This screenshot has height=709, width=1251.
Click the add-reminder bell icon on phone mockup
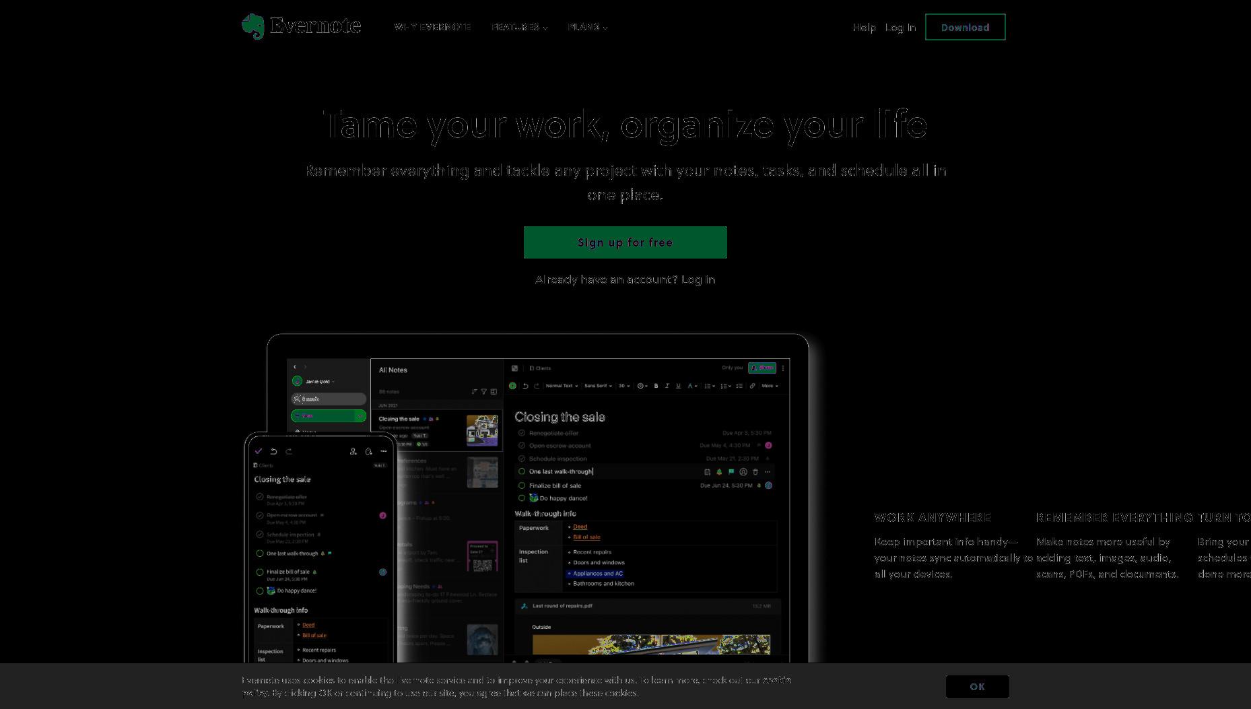tap(368, 451)
